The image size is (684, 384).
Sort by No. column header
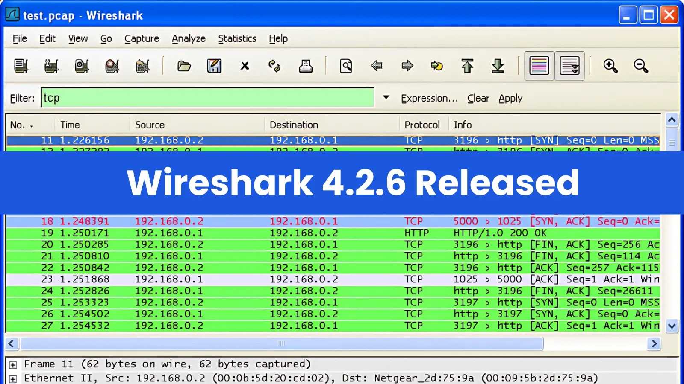coord(30,125)
